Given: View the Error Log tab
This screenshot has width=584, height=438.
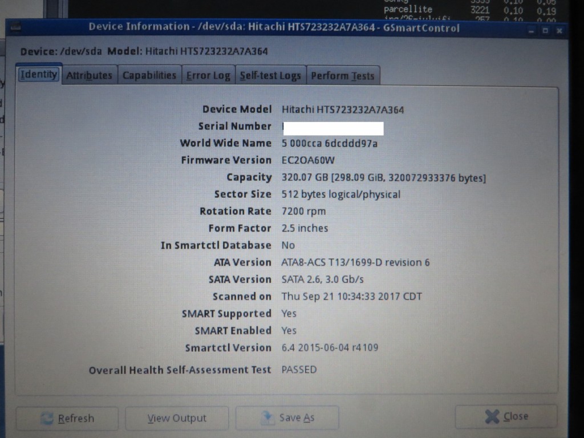Looking at the screenshot, I should click(x=208, y=76).
